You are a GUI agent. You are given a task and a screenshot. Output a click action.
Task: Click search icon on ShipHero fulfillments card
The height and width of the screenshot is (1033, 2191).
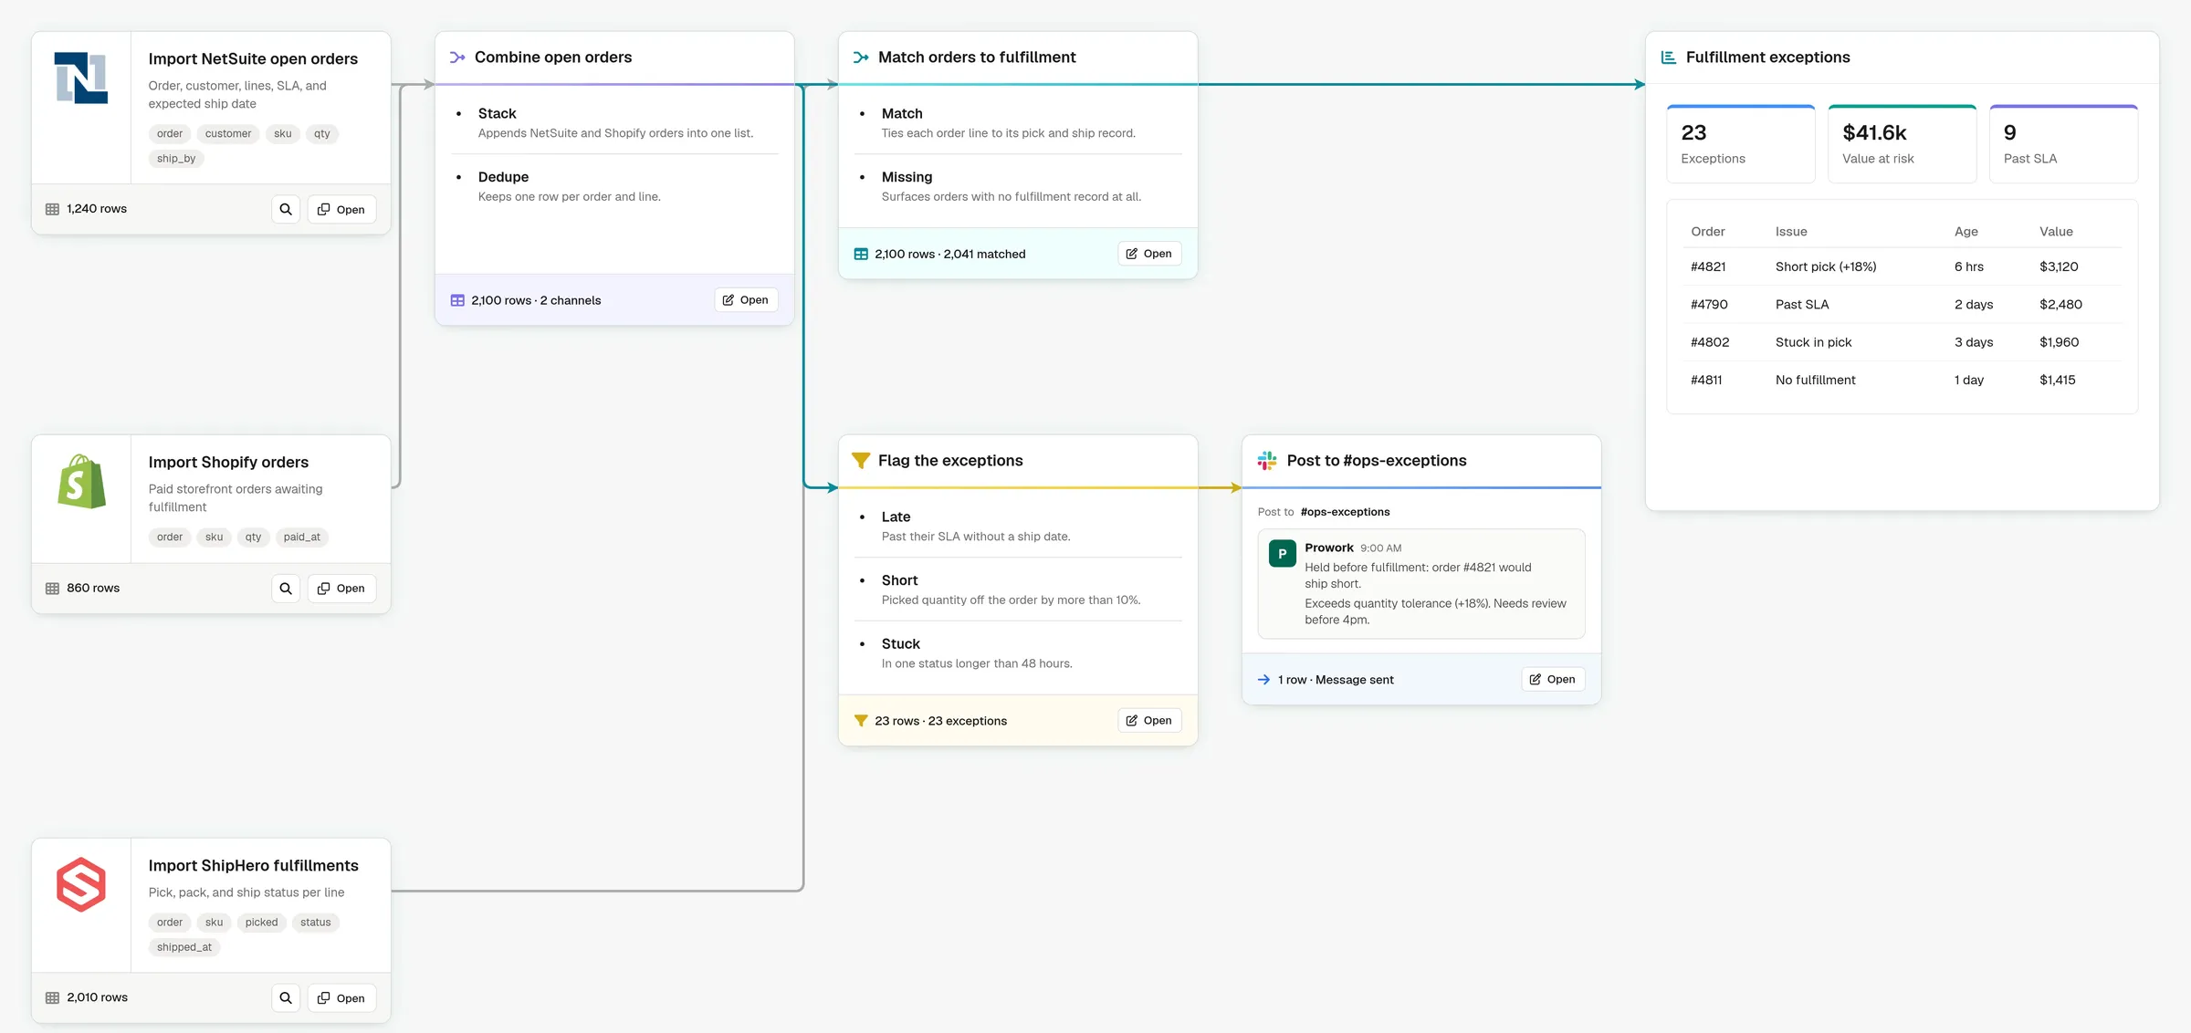point(286,998)
